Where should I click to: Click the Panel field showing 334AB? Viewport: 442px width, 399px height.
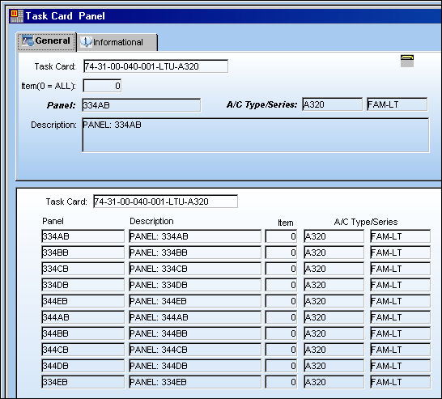click(142, 105)
